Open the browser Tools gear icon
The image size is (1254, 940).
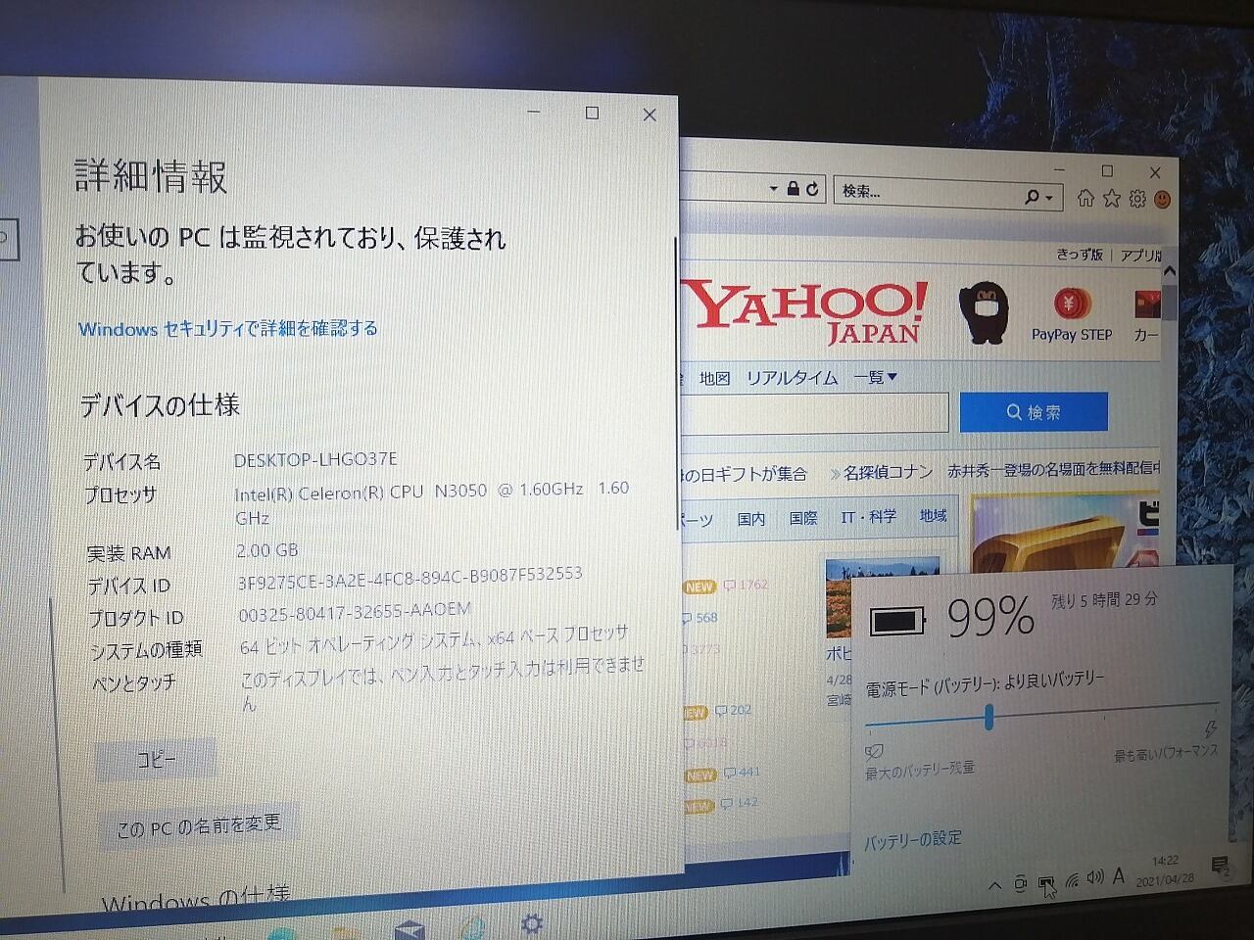tap(1136, 199)
